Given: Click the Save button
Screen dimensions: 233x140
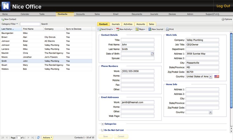Looking at the screenshot, I should pos(106,136).
